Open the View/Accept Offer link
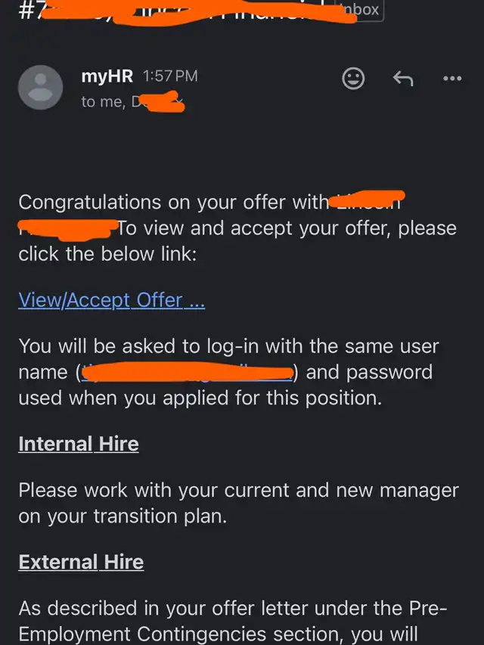Viewport: 484px width, 645px height. [x=111, y=300]
